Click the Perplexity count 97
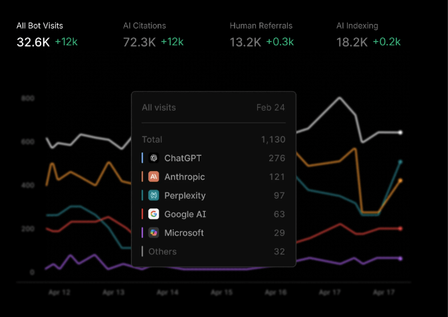 (x=279, y=195)
